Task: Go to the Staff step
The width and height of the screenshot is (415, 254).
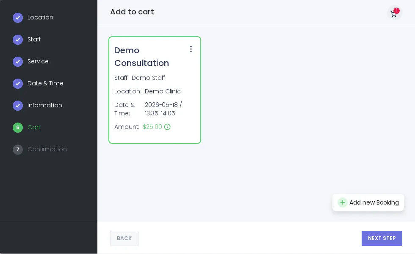Action: 34,39
